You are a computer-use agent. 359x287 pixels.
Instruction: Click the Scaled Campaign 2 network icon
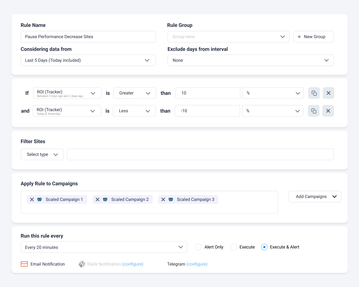tap(105, 199)
